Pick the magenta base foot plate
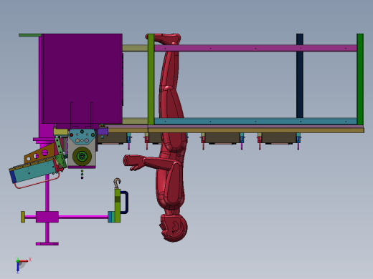Screen dimensions: 373x279 click(47, 244)
